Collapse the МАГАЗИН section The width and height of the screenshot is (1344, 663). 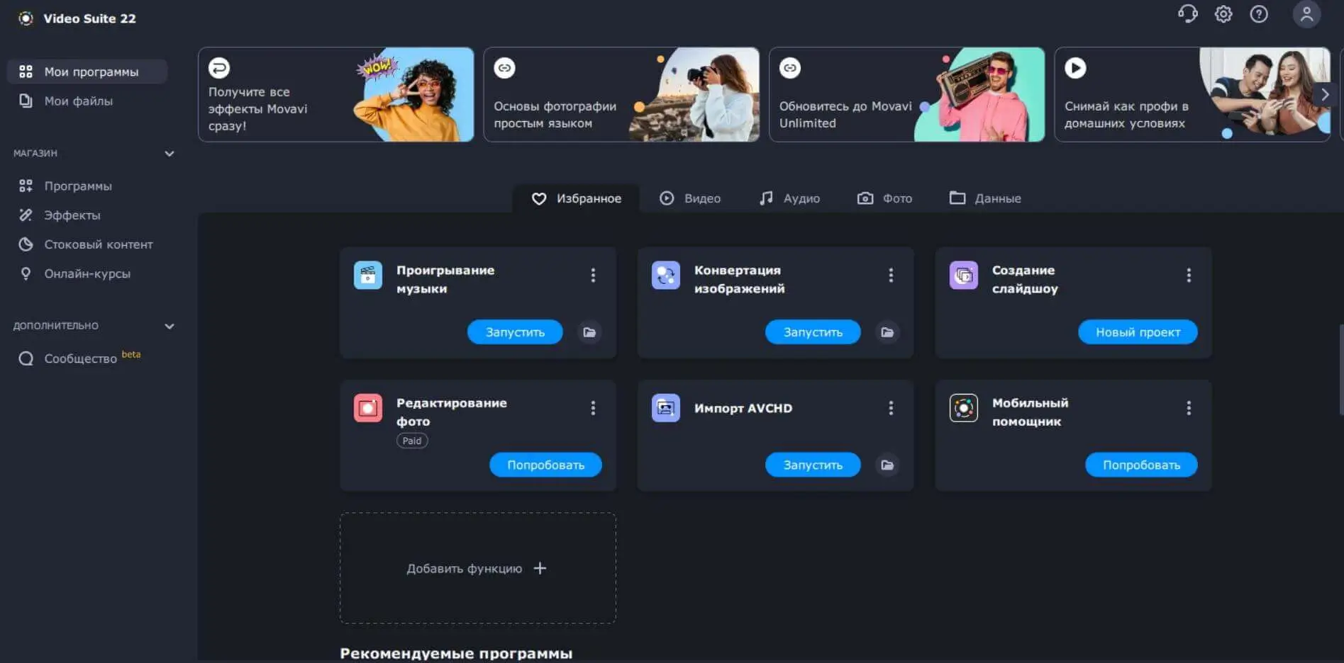[x=170, y=154]
